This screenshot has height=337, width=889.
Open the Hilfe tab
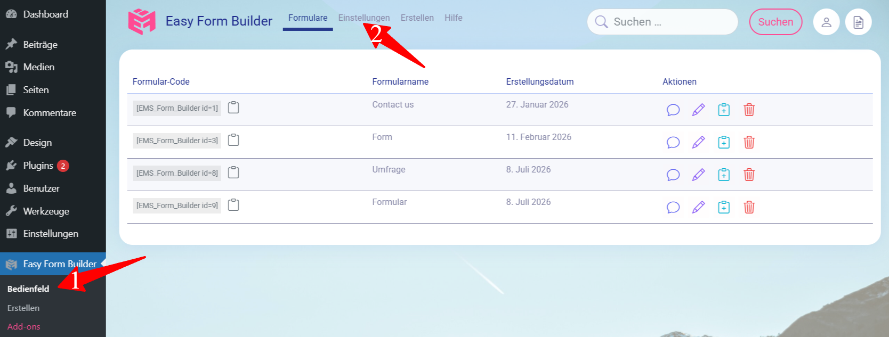coord(454,18)
